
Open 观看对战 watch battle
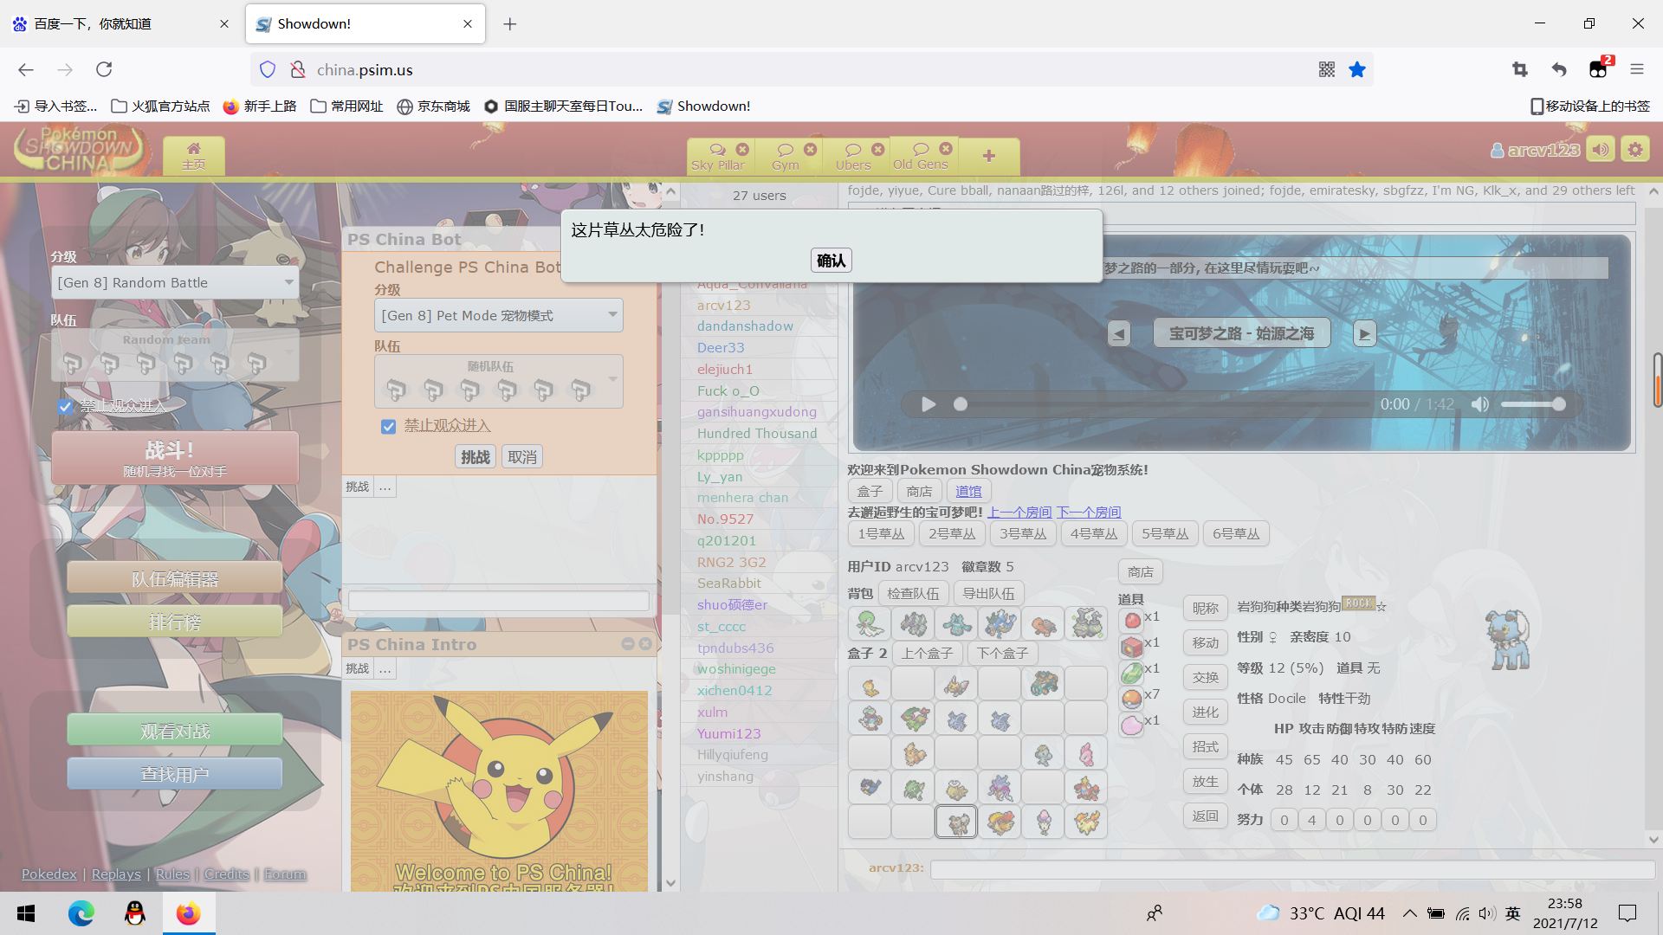pos(175,732)
